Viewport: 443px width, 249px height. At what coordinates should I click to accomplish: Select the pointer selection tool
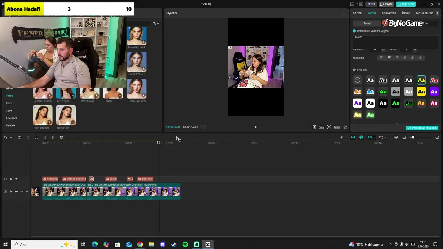(x=6, y=137)
